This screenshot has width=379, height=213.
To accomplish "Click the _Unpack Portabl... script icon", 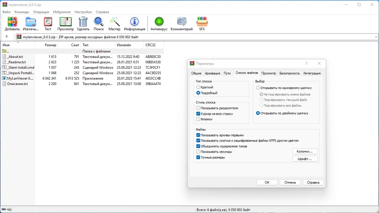I will pyautogui.click(x=4, y=73).
